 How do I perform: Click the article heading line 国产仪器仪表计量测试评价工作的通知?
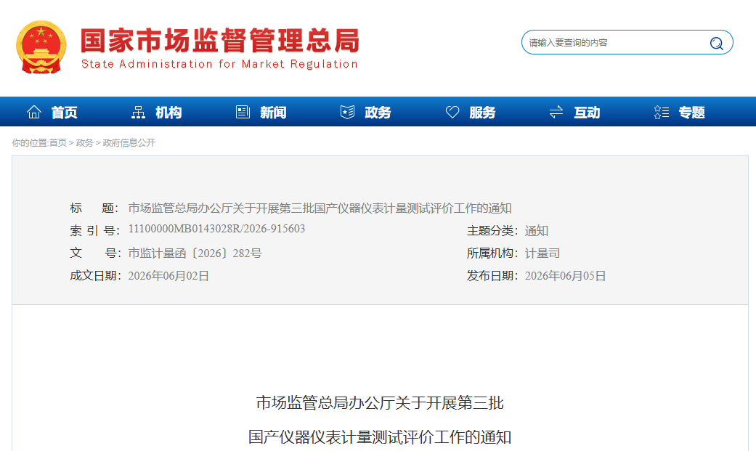[380, 437]
